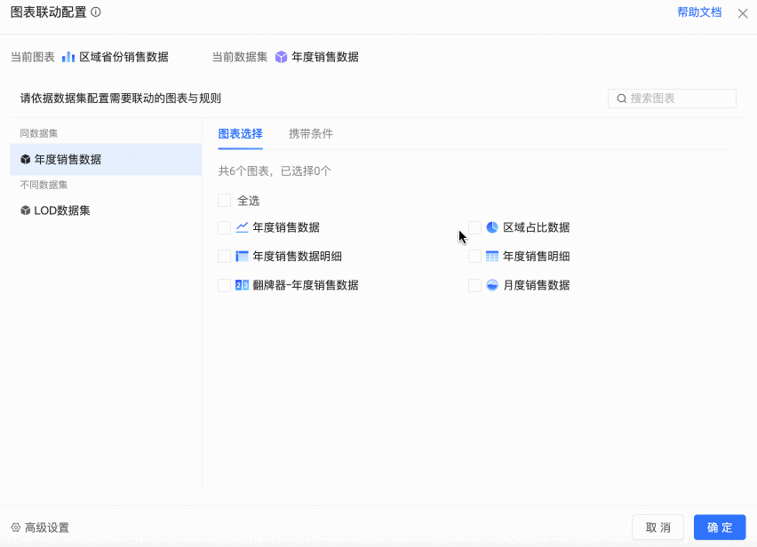Screen dimensions: 757x547
Task: Click the bar chart icon for 区域省份销售数据
Action: [x=68, y=57]
